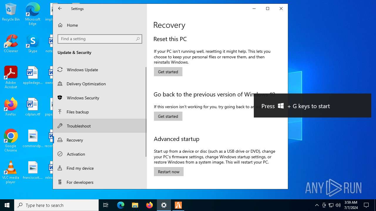Select the Recovery icon in sidebar
376x211 pixels.
(60, 140)
